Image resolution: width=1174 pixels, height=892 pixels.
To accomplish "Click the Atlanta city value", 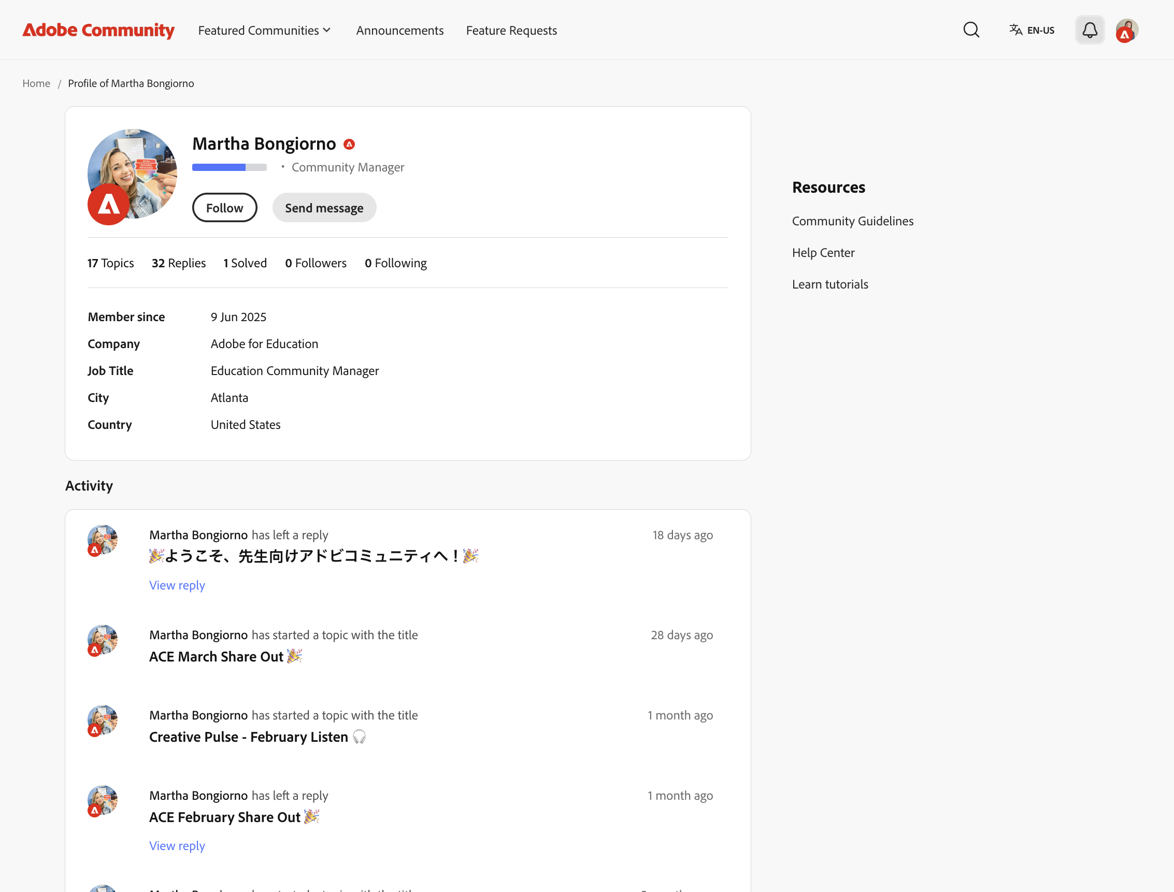I will [230, 398].
